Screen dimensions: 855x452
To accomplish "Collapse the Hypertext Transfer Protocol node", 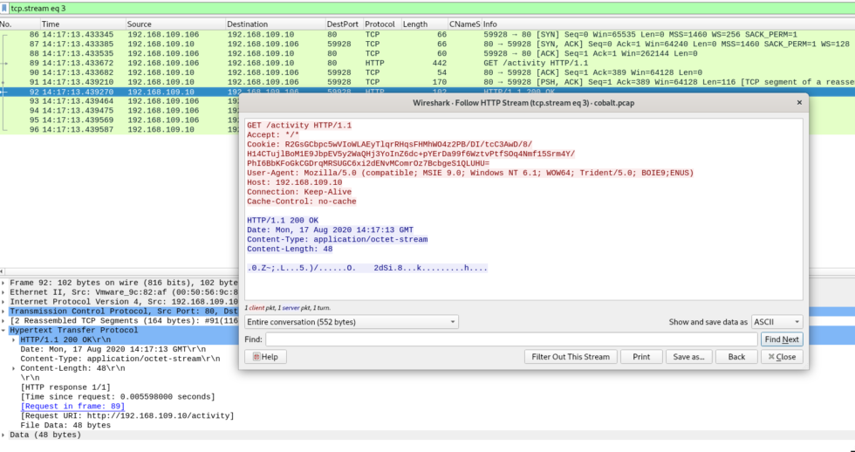I will [3, 331].
